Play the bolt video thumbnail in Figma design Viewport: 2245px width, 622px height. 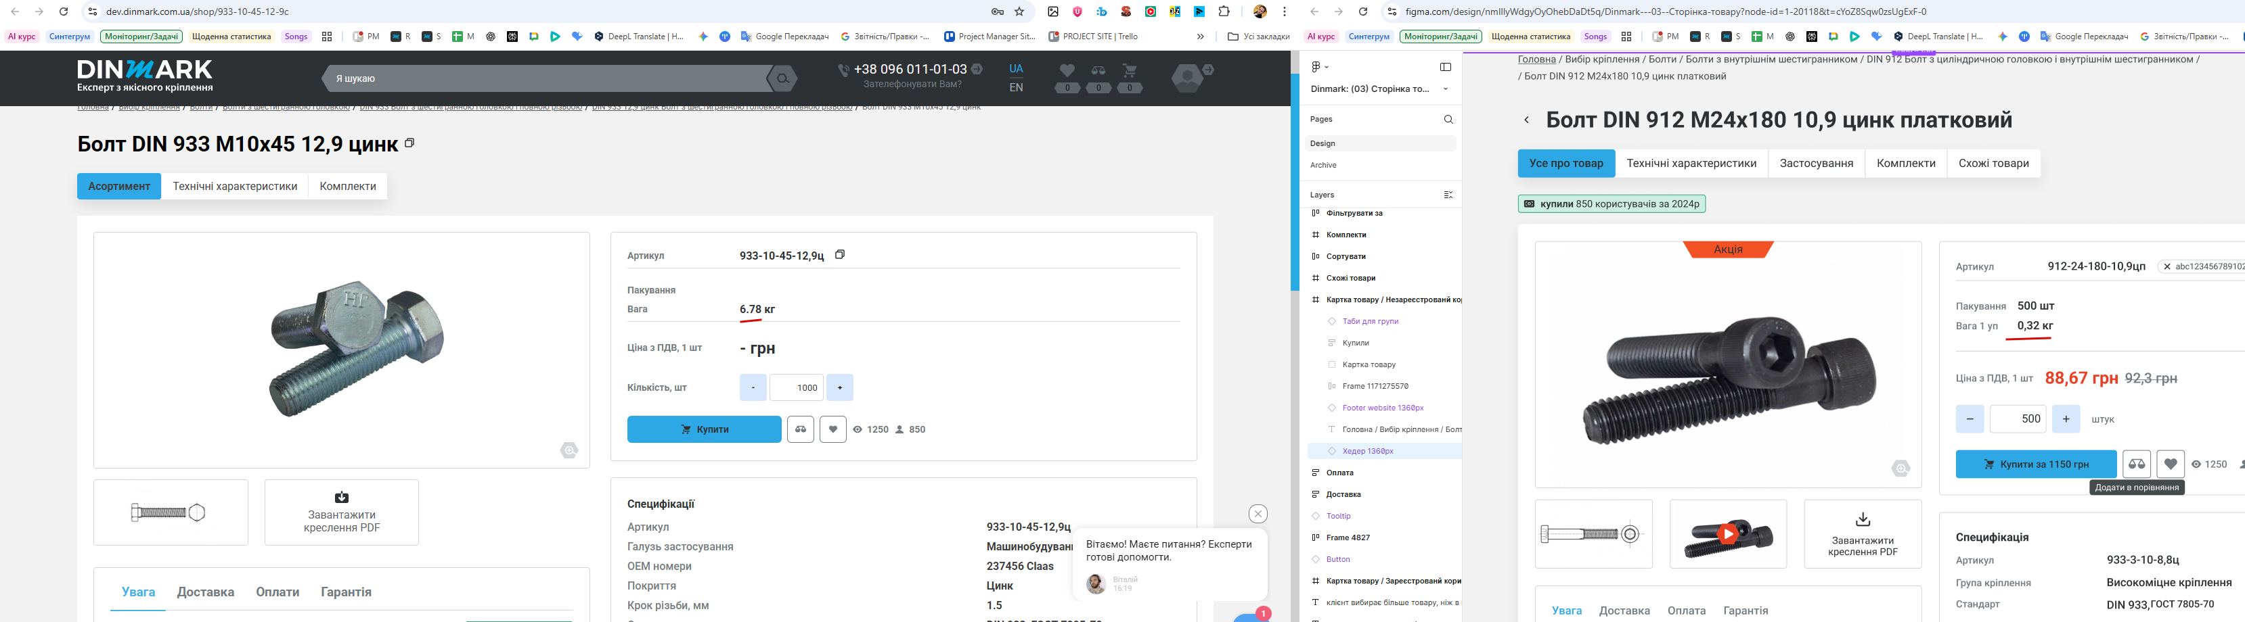(x=1727, y=534)
